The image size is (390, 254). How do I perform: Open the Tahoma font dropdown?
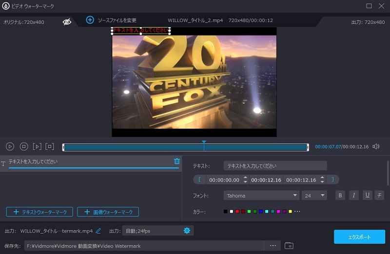click(261, 196)
